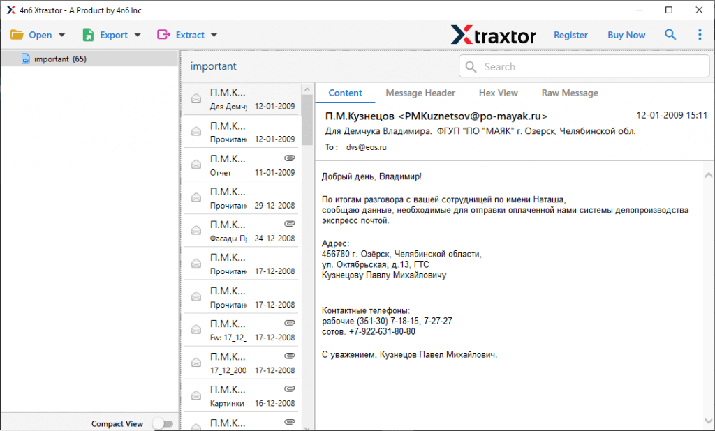Click the Compact View label

click(117, 424)
